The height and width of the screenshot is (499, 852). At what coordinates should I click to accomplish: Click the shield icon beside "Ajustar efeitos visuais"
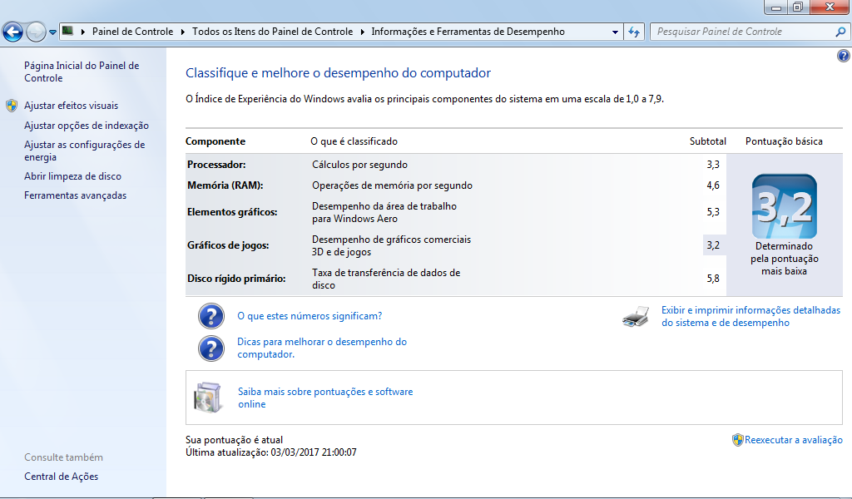pos(12,106)
